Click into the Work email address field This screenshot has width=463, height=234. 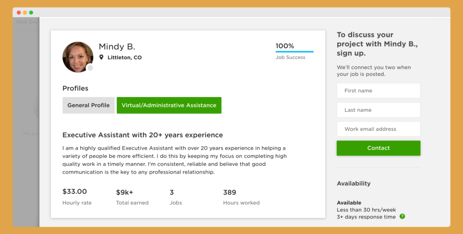coord(378,129)
